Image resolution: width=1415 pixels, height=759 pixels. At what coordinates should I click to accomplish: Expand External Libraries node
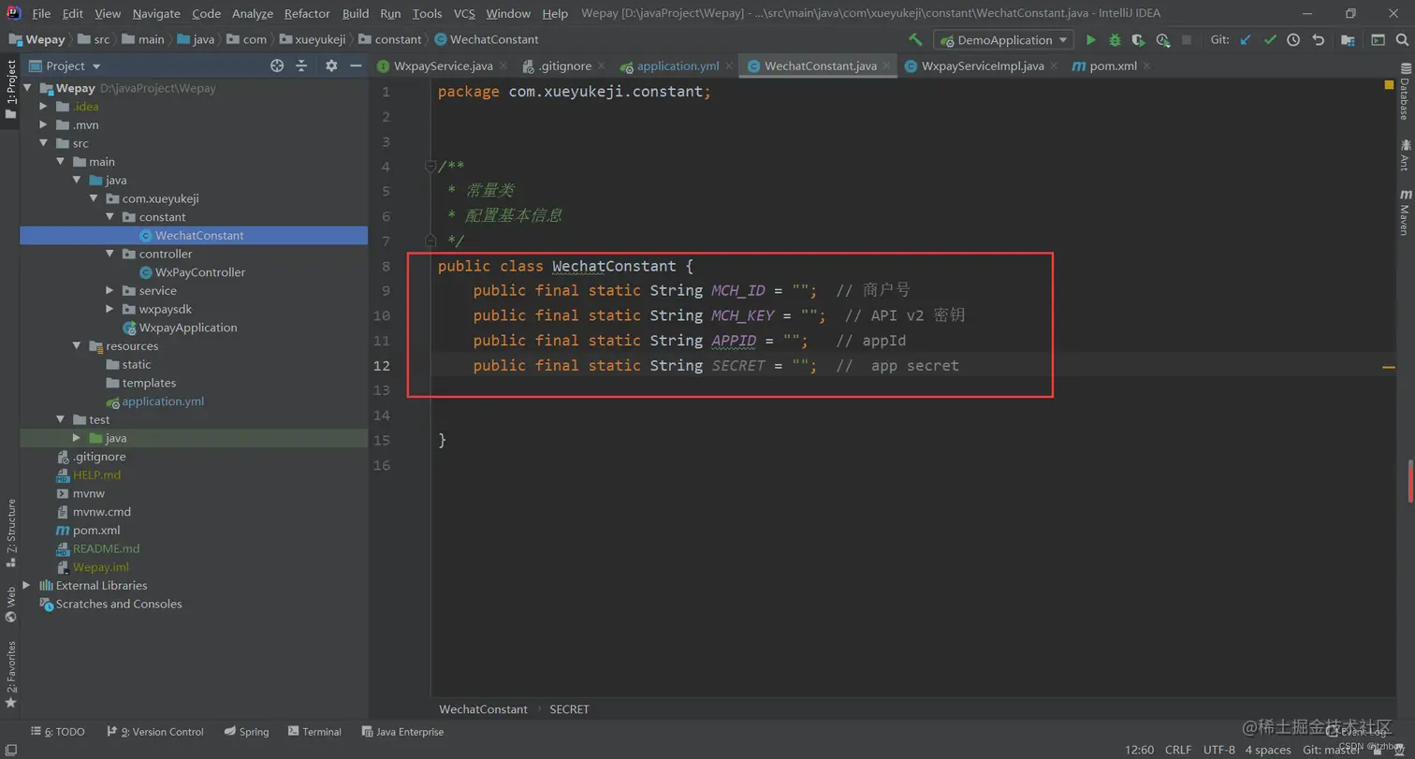[x=27, y=585]
